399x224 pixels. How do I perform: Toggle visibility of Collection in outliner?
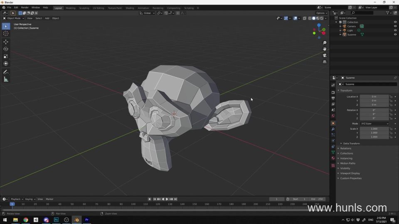tap(395, 22)
